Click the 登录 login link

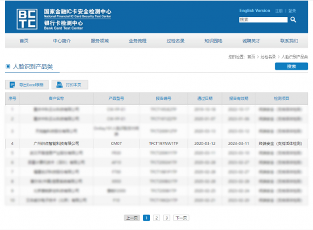292,11
